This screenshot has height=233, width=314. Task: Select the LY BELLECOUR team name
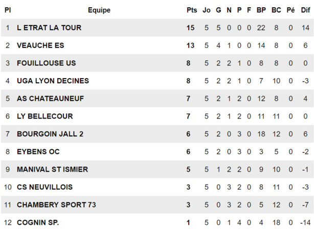coord(44,116)
